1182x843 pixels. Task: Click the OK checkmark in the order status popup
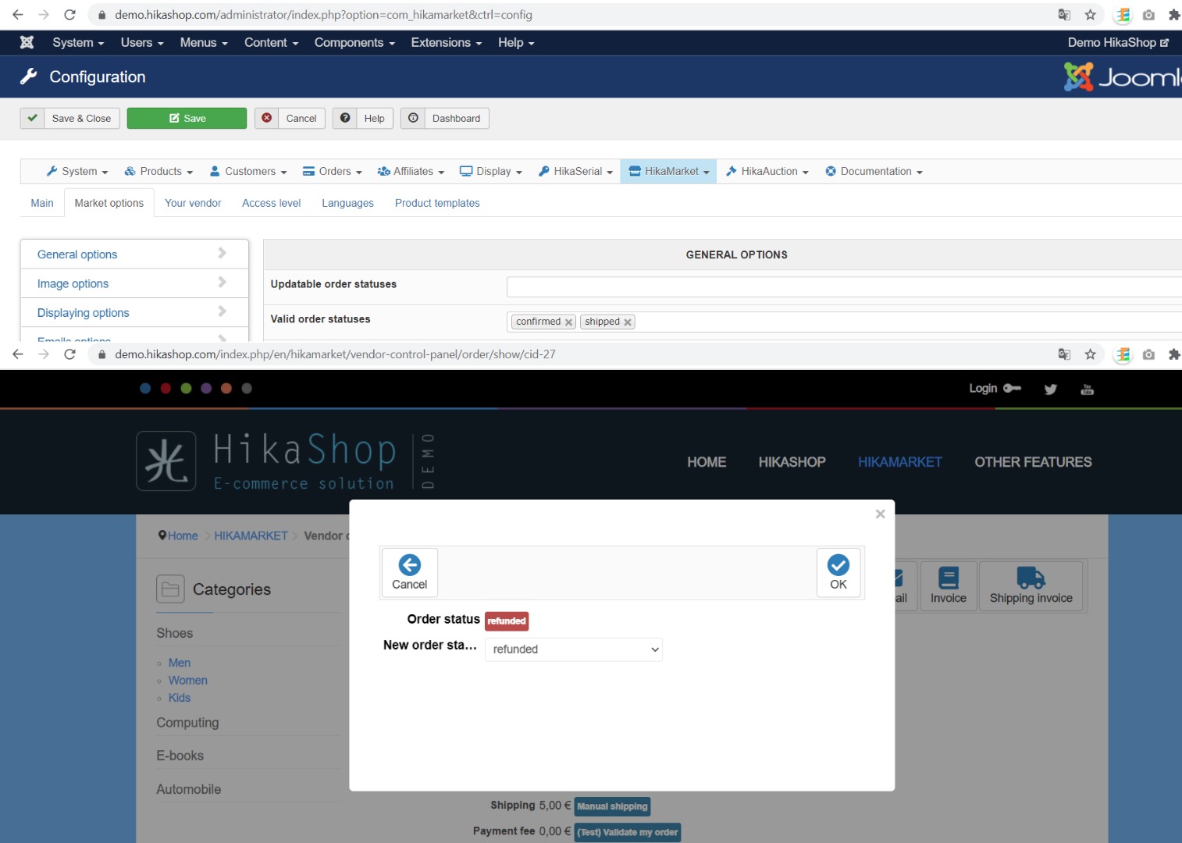[x=838, y=573]
